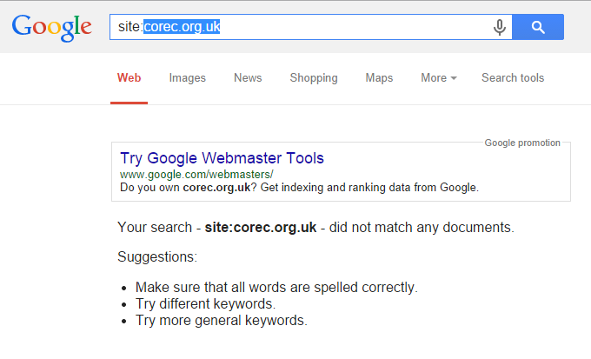The height and width of the screenshot is (359, 591).
Task: Click the Try different keywords suggestion
Action: point(205,304)
